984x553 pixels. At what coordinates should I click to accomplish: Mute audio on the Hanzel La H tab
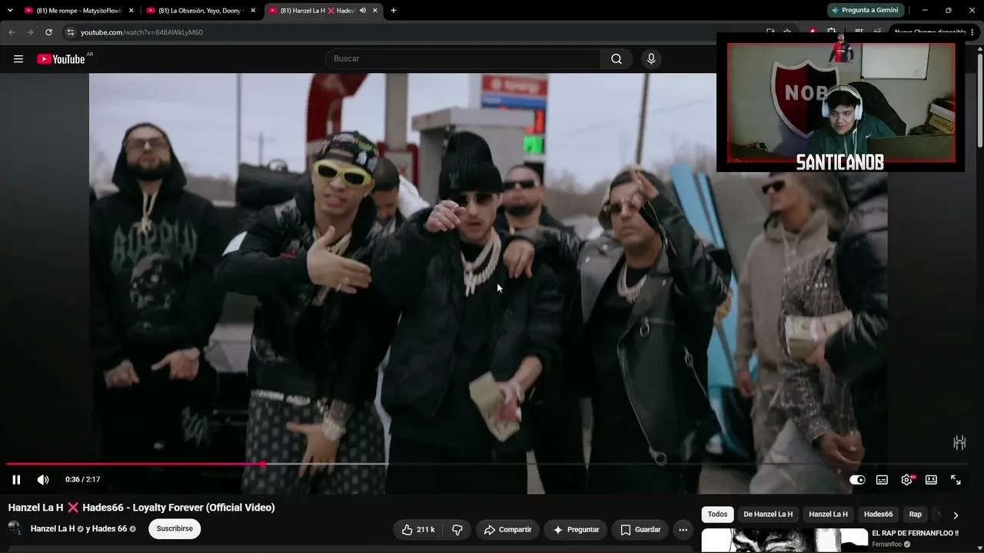pyautogui.click(x=363, y=11)
